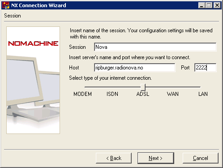The height and width of the screenshot is (168, 223).
Task: Click the Port label text
Action: 185,68
